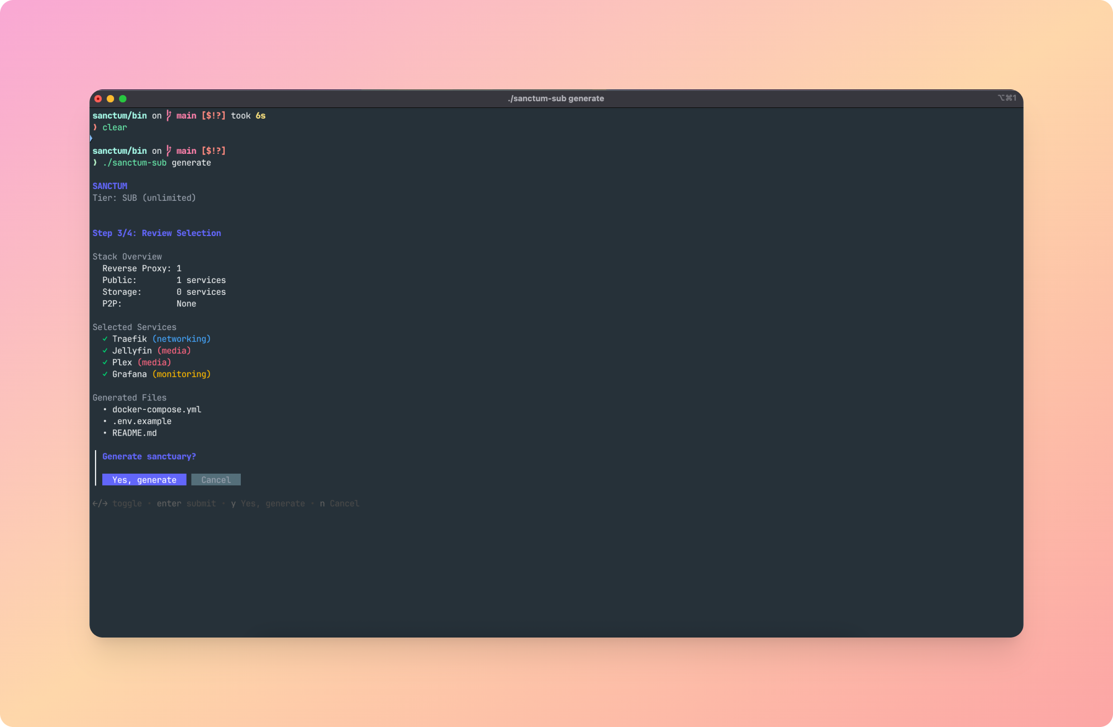1113x727 pixels.
Task: Click the checkmark next to Plex
Action: pyautogui.click(x=105, y=362)
